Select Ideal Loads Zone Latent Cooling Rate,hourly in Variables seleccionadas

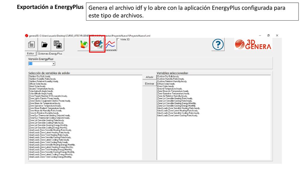pyautogui.click(x=177, y=116)
